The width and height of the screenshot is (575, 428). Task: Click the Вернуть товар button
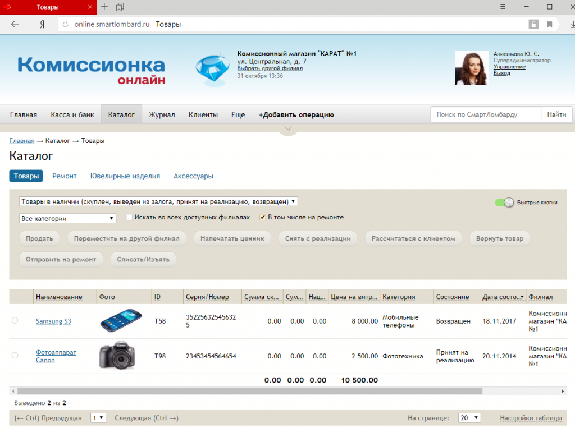[499, 238]
